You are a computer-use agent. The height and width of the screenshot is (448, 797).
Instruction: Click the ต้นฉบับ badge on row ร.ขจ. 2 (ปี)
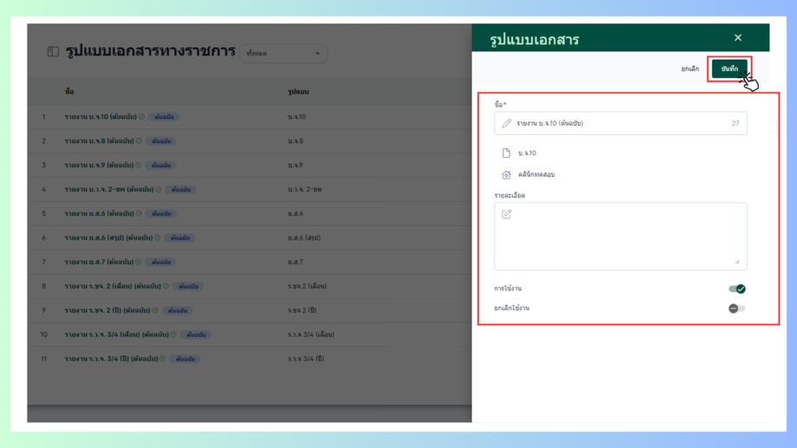(x=178, y=310)
